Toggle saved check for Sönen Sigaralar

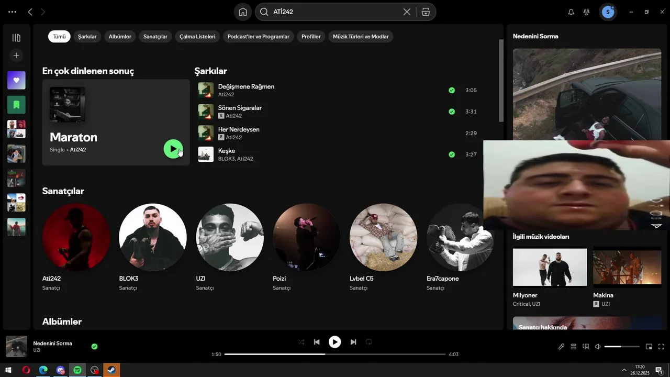pos(452,112)
